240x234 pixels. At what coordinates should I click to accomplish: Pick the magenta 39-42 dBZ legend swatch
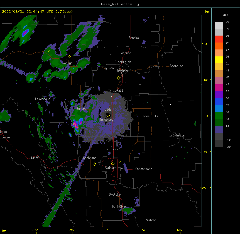[219, 88]
